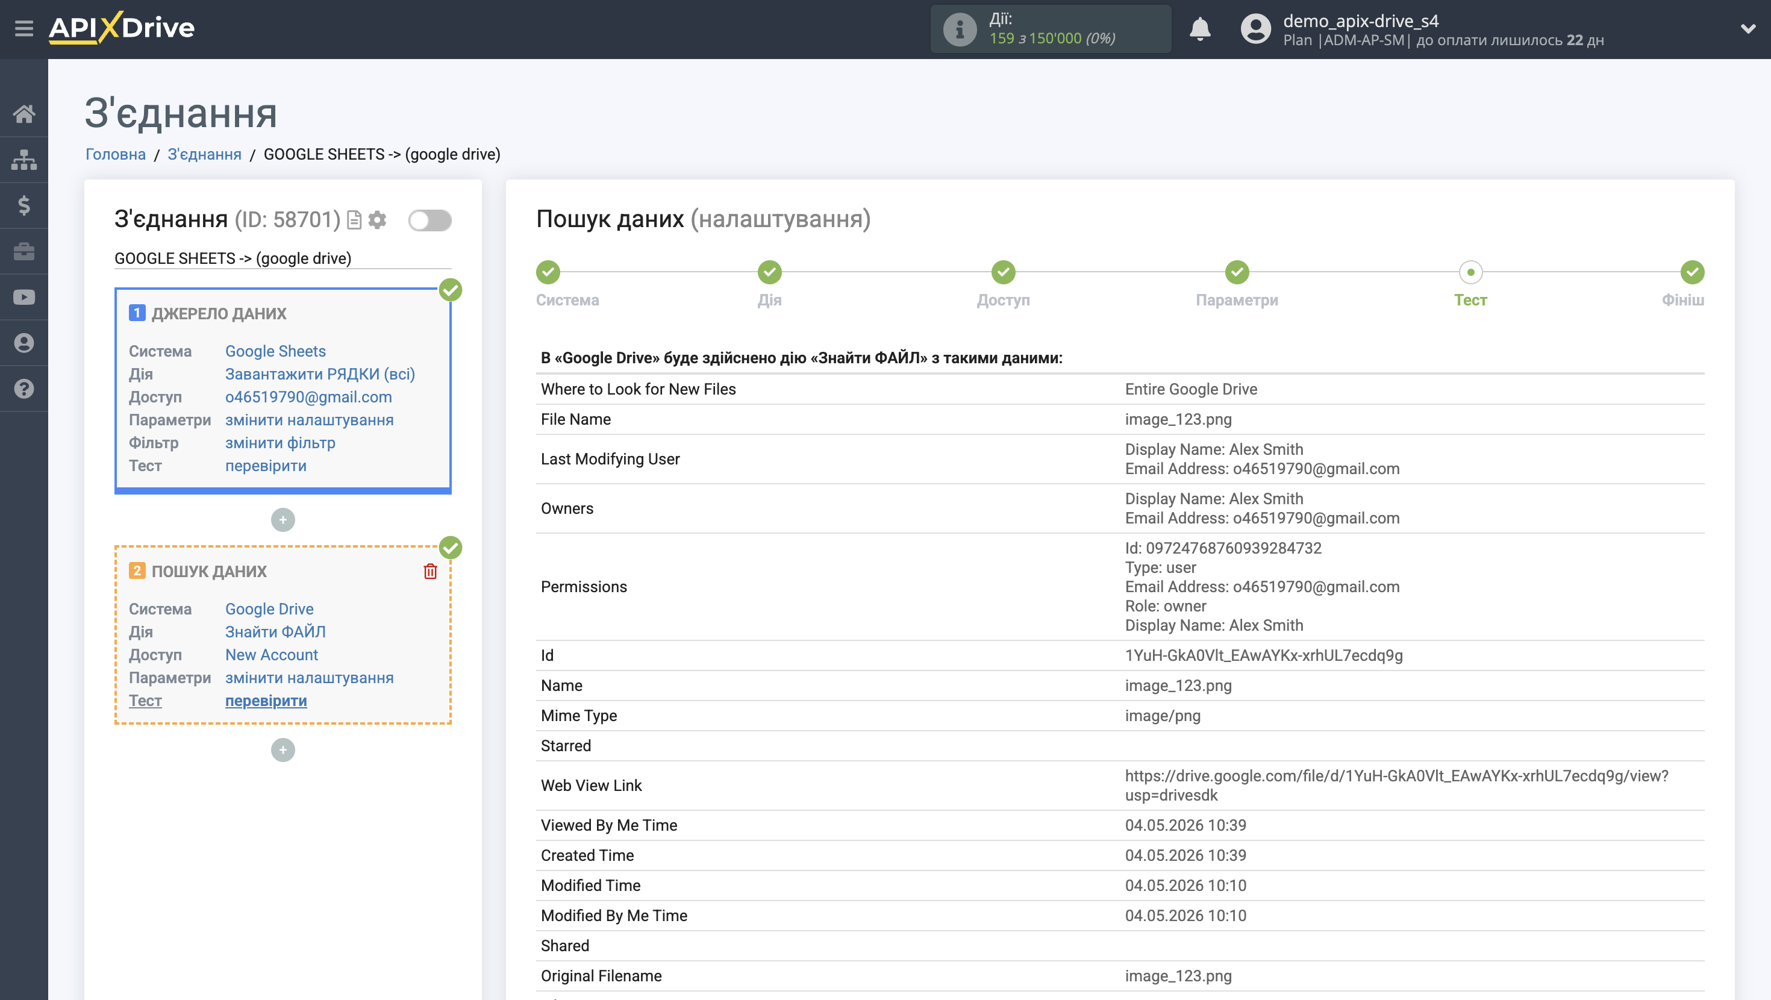Click змінити налаштування in data source
Screen dimensions: 1771x1000
310,419
